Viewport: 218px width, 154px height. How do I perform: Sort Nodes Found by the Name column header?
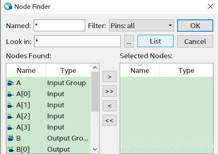[26, 70]
